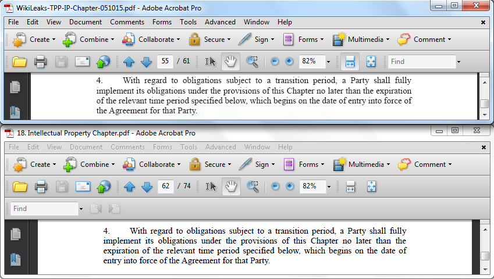Print the Intellectual Property Chapter document

41,187
